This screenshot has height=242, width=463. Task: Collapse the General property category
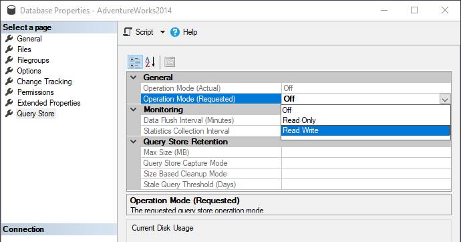(x=134, y=78)
